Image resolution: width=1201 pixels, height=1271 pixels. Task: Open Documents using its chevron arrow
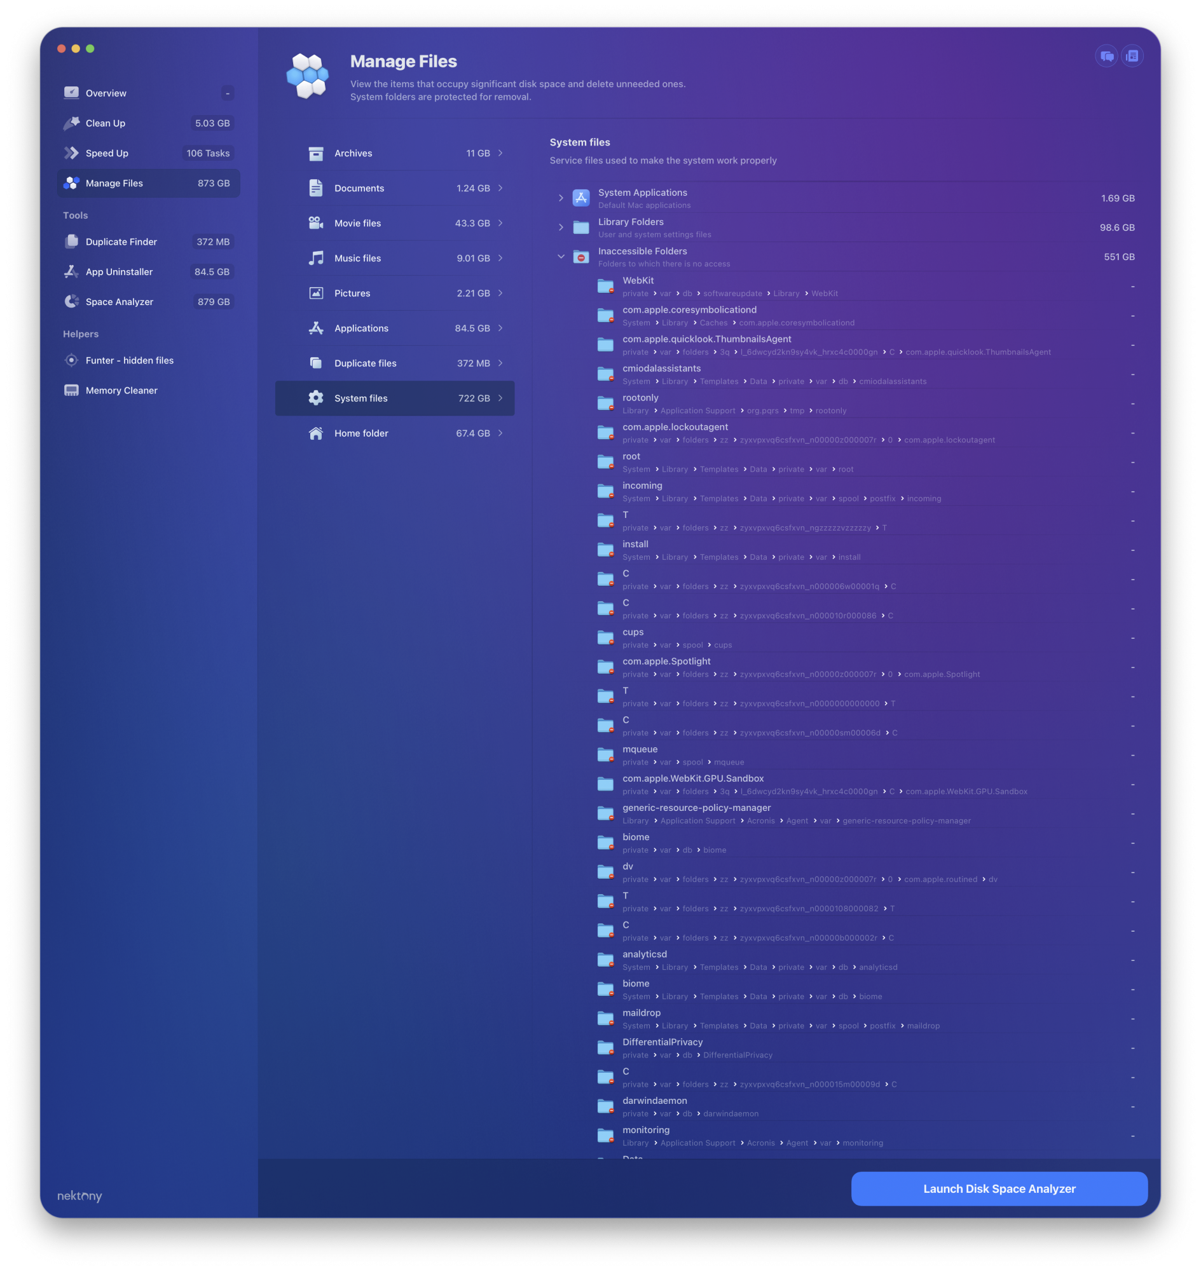tap(500, 188)
